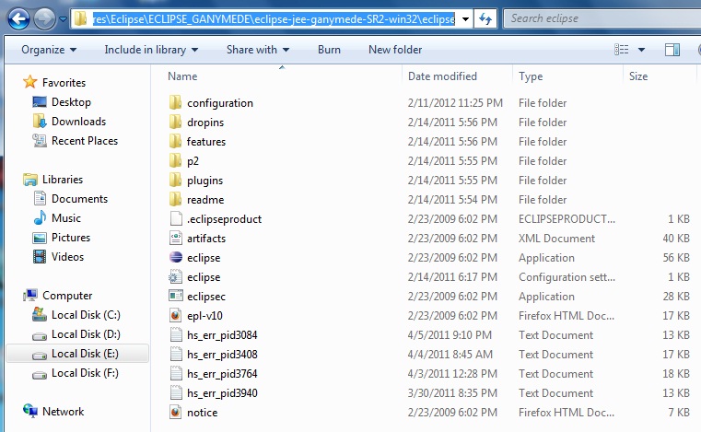
Task: Select the .eclipseproduct file icon
Action: point(176,218)
